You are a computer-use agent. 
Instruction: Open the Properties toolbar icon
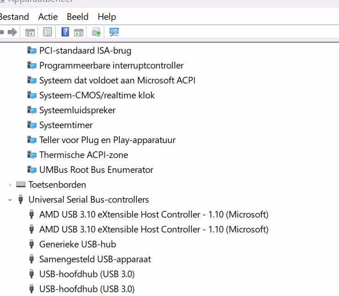click(47, 32)
